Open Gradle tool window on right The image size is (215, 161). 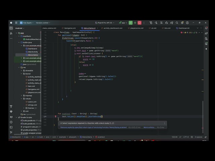pos(206,33)
